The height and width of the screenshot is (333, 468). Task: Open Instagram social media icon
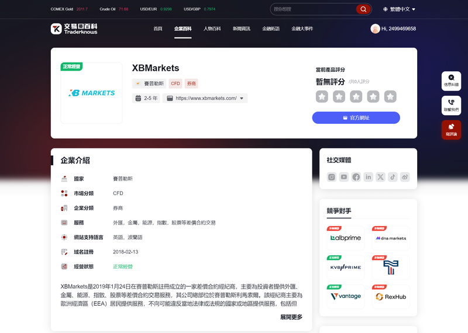tap(332, 177)
